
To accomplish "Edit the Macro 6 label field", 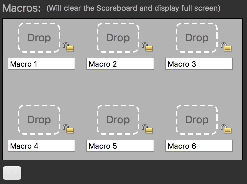I will pyautogui.click(x=199, y=146).
